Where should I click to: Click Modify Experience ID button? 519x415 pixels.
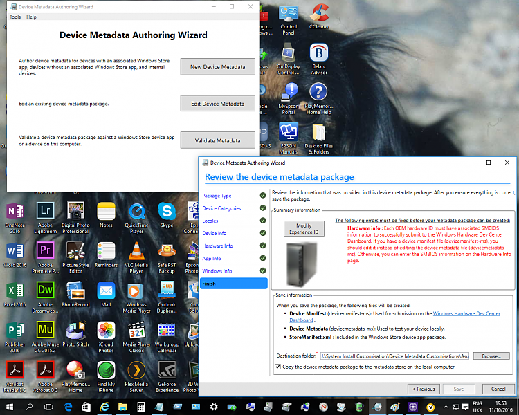(304, 229)
